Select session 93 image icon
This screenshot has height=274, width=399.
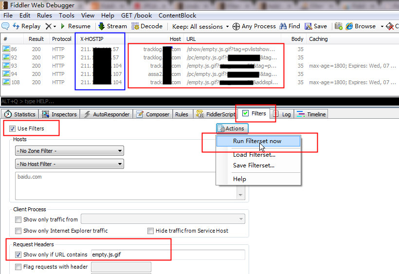click(6, 65)
